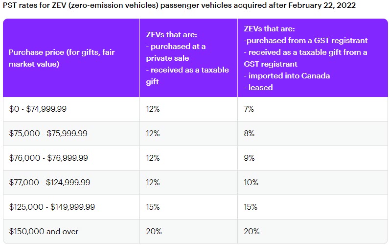The height and width of the screenshot is (245, 389).
Task: Click the 9% rate cell
Action: click(x=249, y=158)
